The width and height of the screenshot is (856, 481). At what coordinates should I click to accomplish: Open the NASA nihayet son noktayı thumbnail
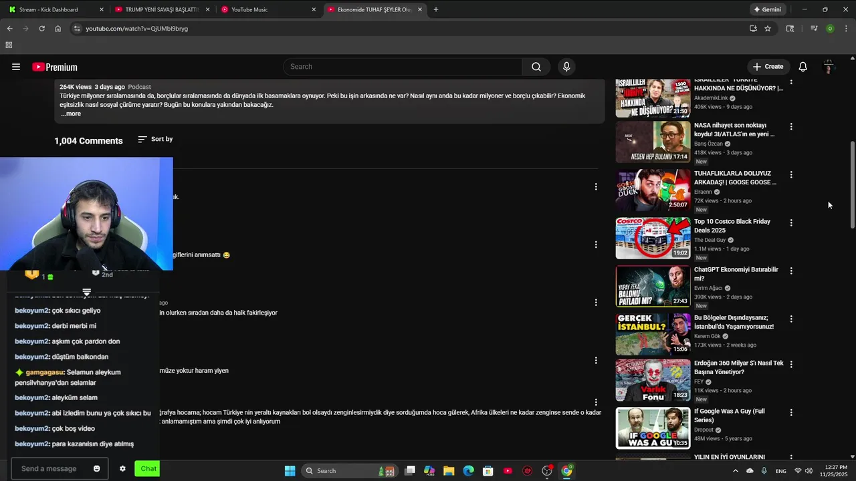tap(653, 142)
